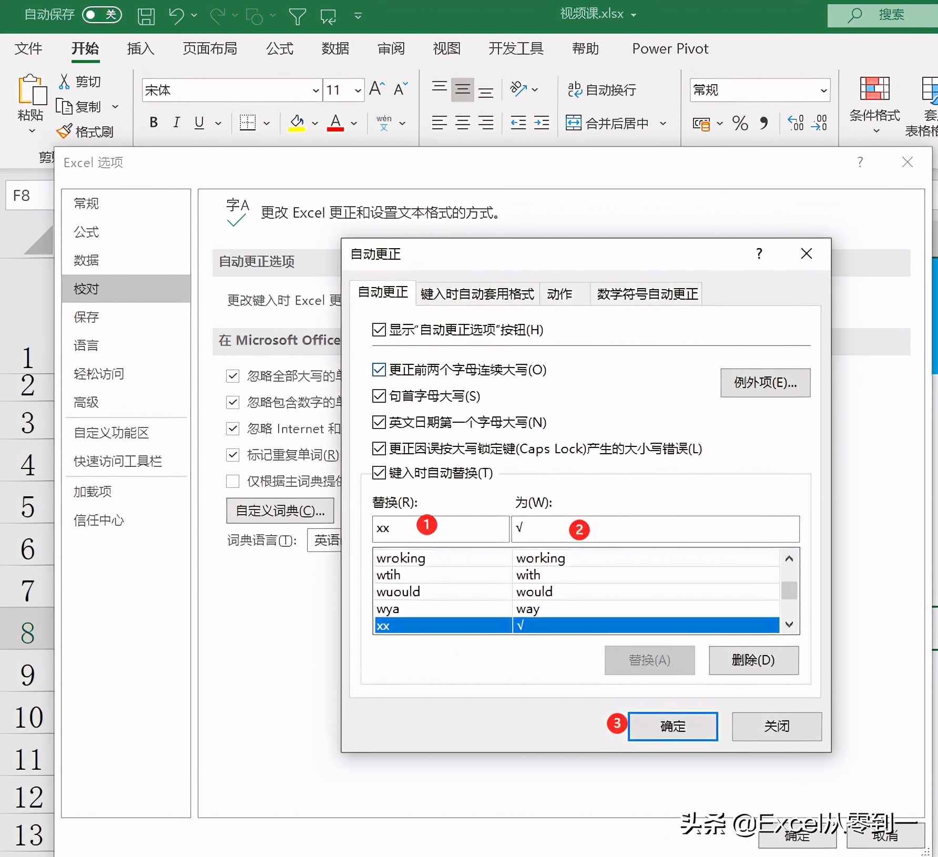Click the Align Left icon

(440, 123)
